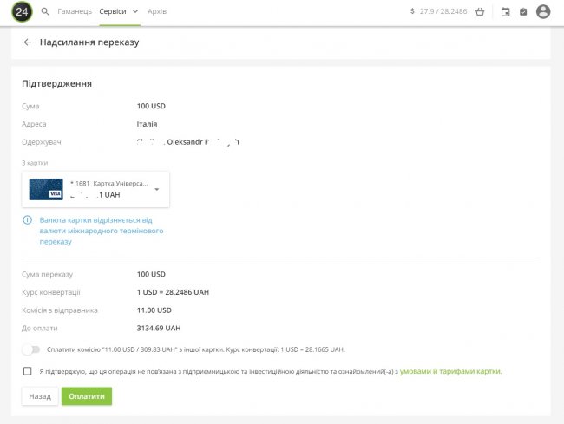Image resolution: width=564 pixels, height=424 pixels.
Task: Go back using the arrow icon
Action: coord(28,42)
